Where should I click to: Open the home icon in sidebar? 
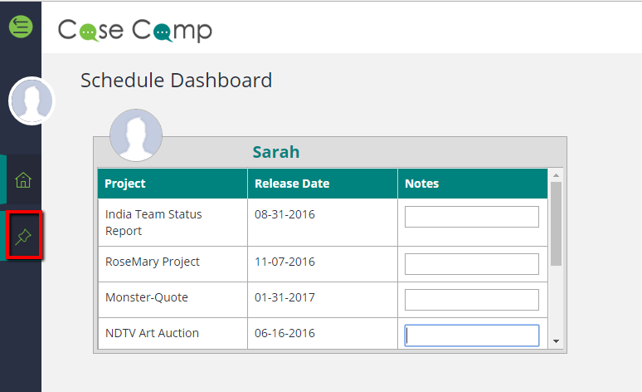point(23,179)
